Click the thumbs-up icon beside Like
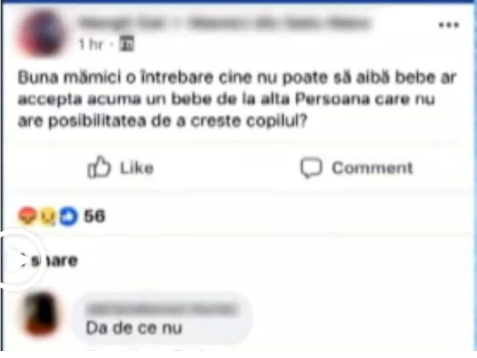Image resolution: width=477 pixels, height=358 pixels. point(99,167)
